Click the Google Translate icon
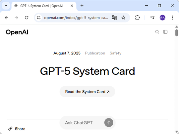The width and height of the screenshot is (179, 134). click(x=114, y=18)
